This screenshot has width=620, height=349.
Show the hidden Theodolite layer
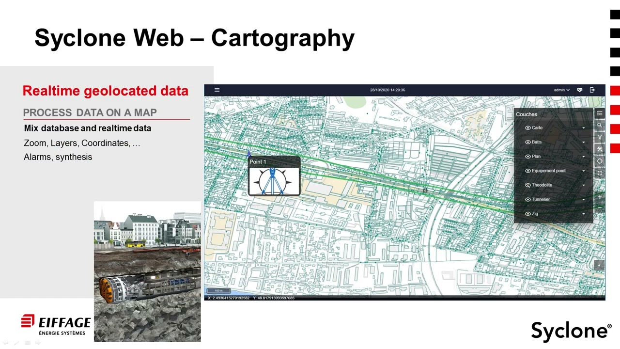pyautogui.click(x=528, y=185)
